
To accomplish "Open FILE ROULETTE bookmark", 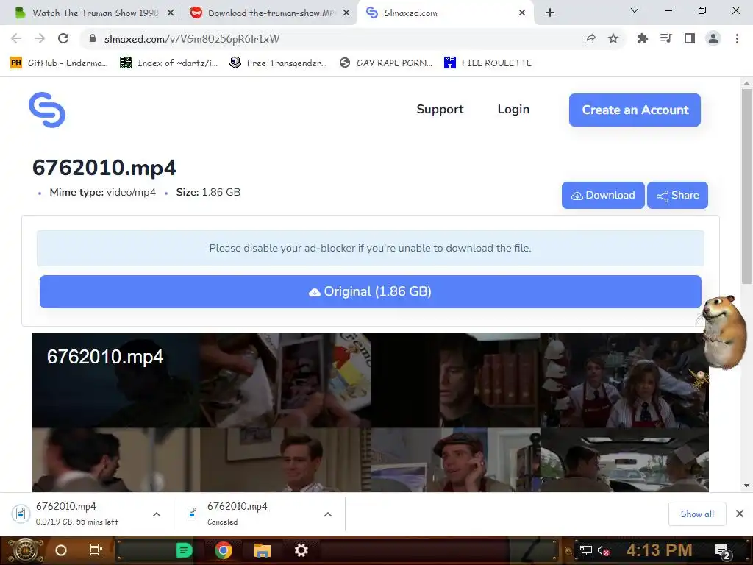I will (x=488, y=63).
